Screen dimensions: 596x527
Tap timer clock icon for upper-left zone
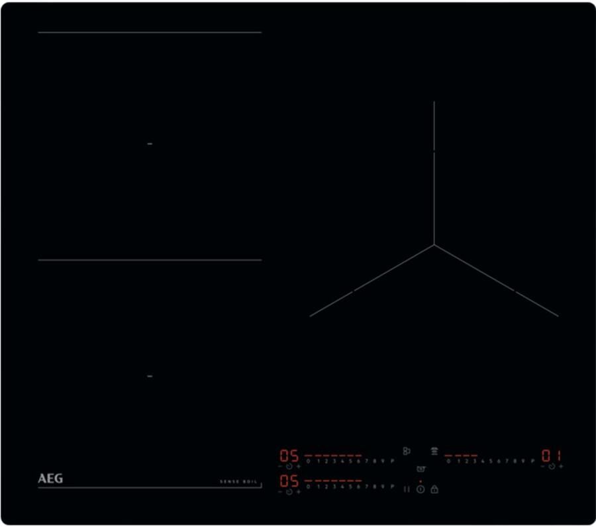coord(289,467)
